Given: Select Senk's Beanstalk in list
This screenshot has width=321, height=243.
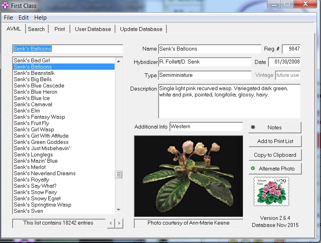Looking at the screenshot, I should 64,73.
